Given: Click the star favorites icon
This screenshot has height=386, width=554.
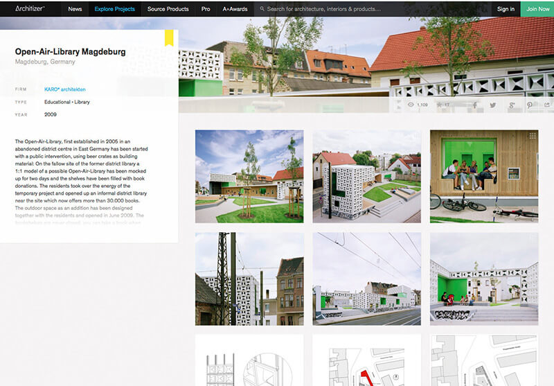Looking at the screenshot, I should pyautogui.click(x=439, y=105).
